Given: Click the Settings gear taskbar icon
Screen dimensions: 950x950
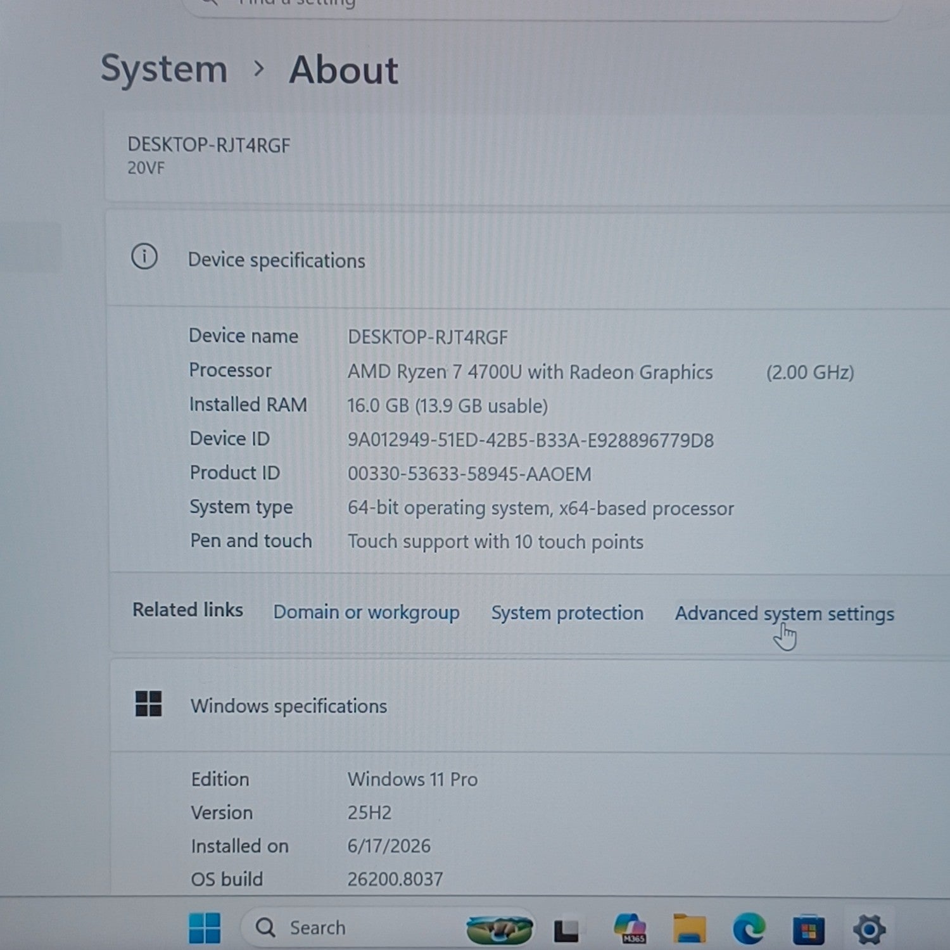Looking at the screenshot, I should pos(869,929).
